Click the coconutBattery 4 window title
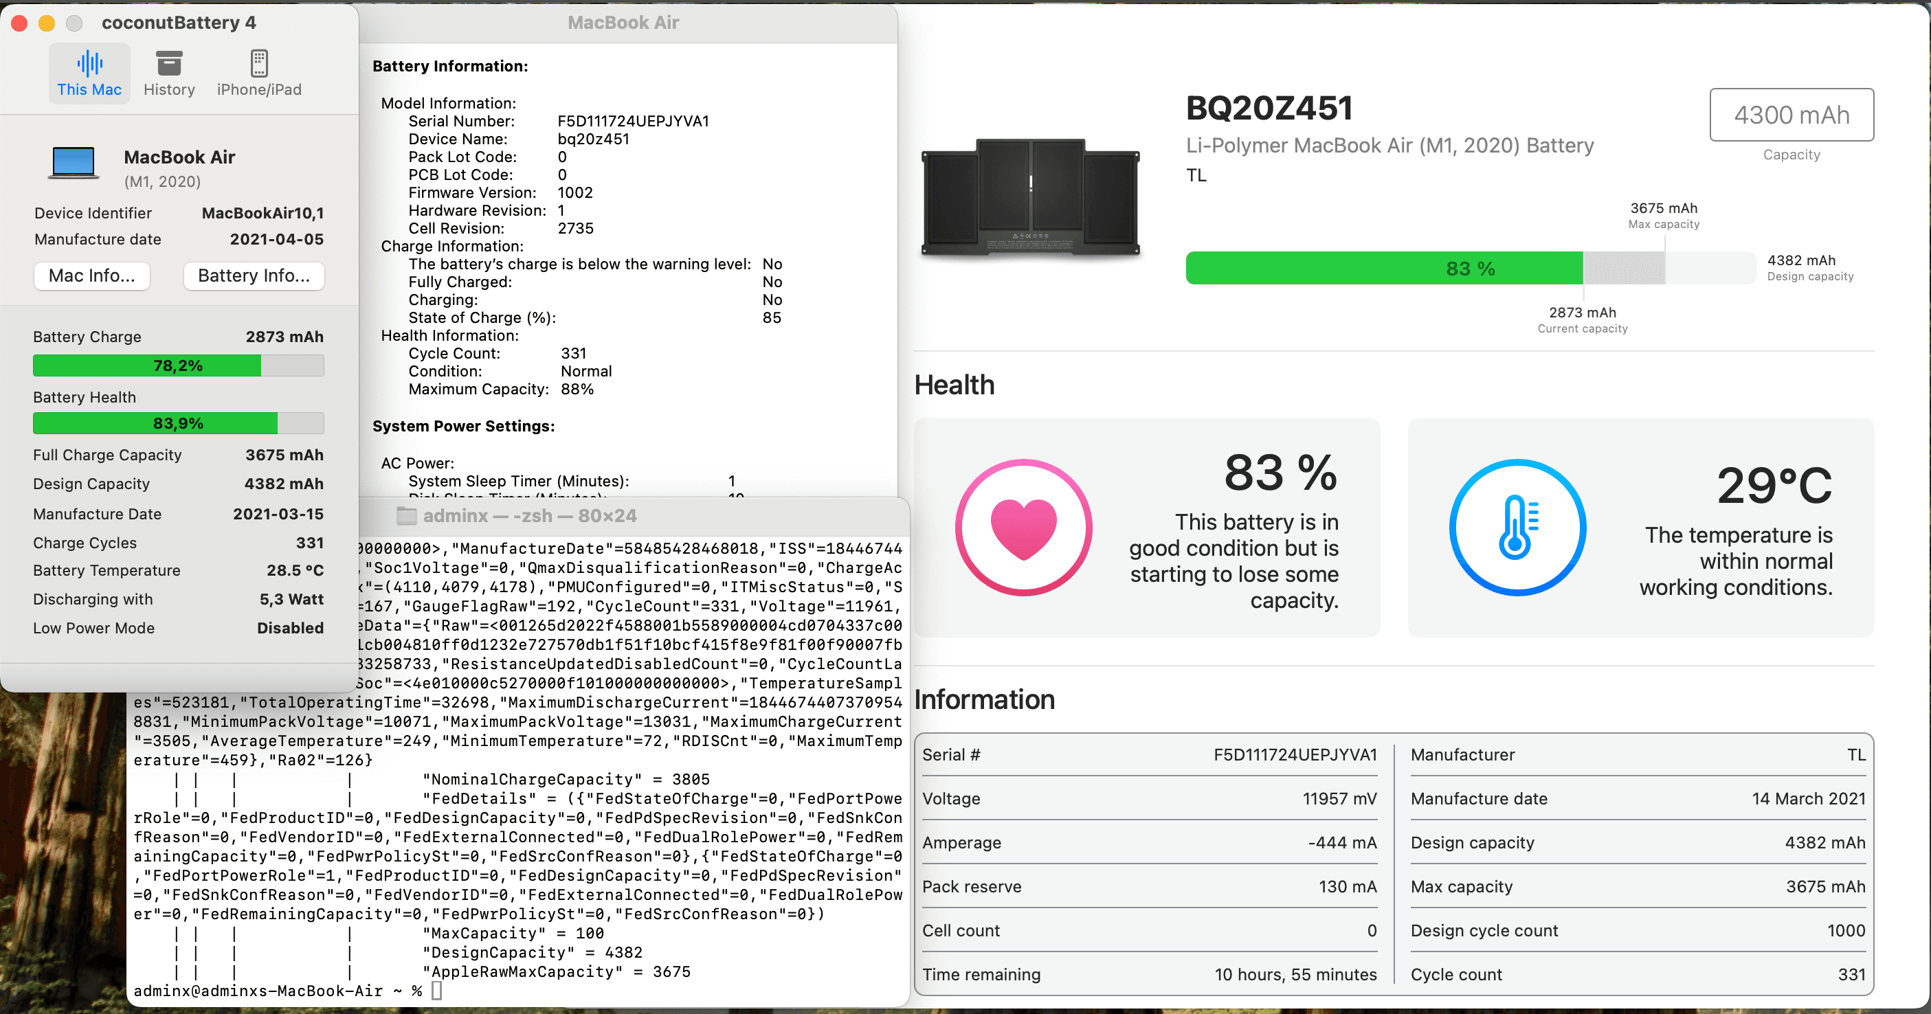This screenshot has height=1014, width=1931. point(179,23)
